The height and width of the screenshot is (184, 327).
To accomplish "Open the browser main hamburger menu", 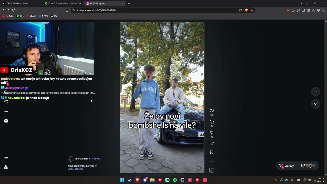I will pos(323,10).
